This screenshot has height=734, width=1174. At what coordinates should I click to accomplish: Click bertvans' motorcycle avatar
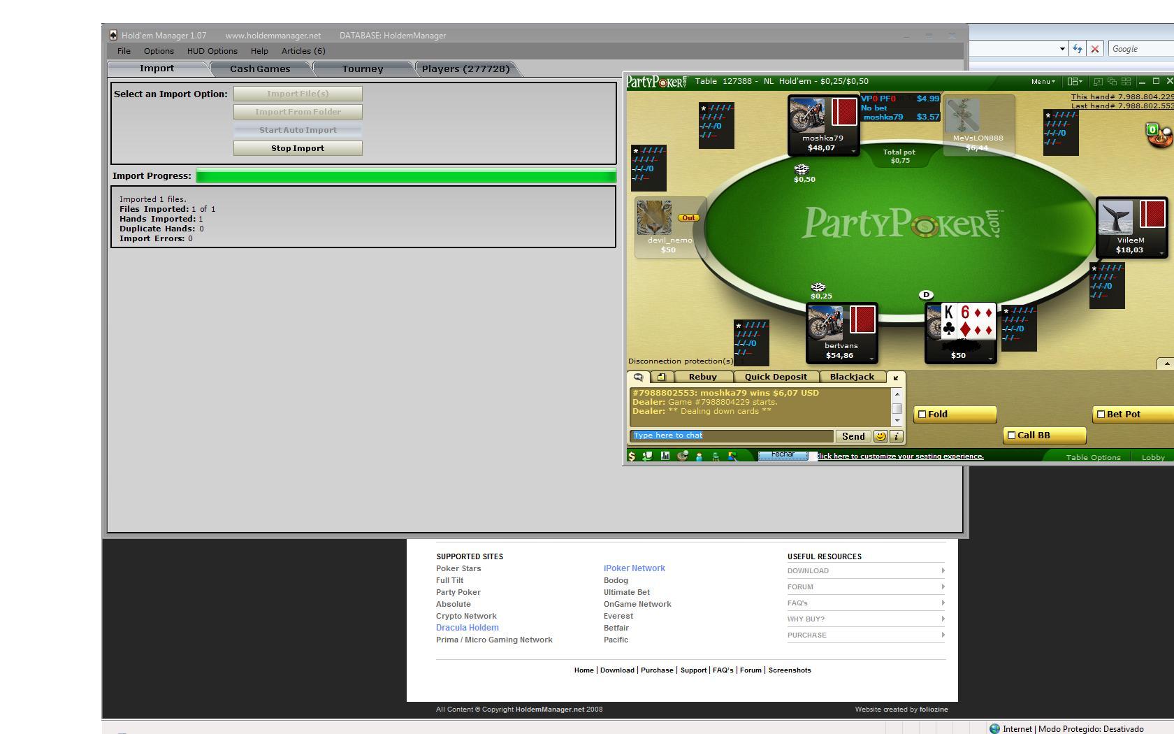825,324
